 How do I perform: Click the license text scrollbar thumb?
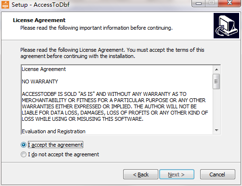[x=217, y=81]
